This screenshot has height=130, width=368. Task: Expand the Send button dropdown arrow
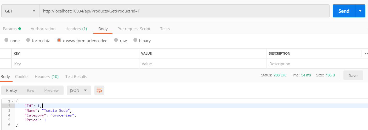click(360, 11)
